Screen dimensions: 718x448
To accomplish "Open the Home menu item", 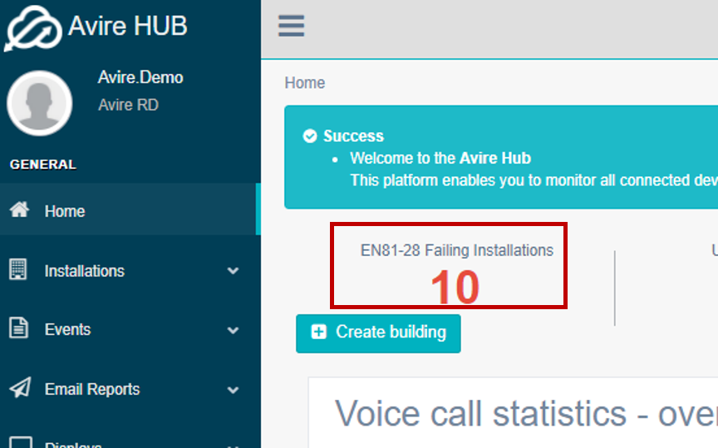I will click(x=130, y=209).
